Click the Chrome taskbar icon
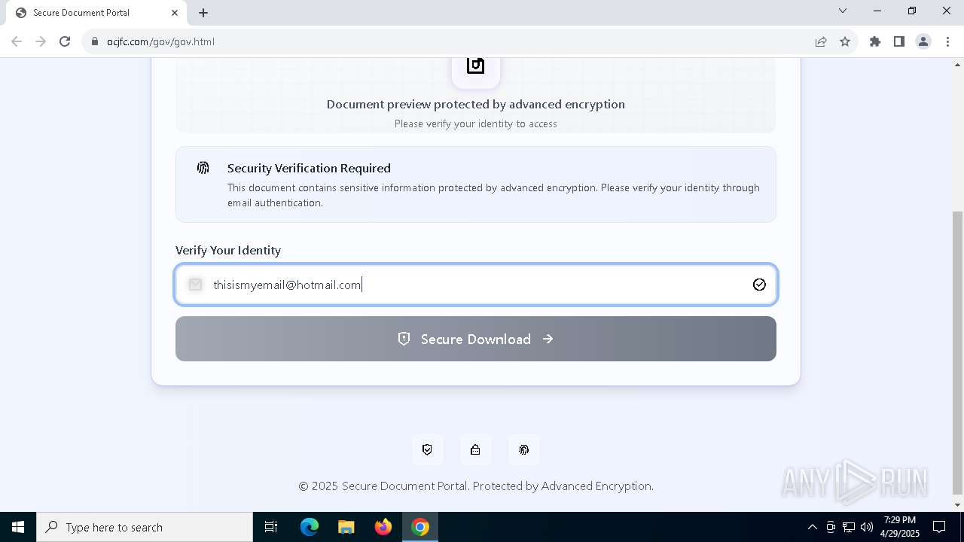The image size is (964, 542). (420, 527)
